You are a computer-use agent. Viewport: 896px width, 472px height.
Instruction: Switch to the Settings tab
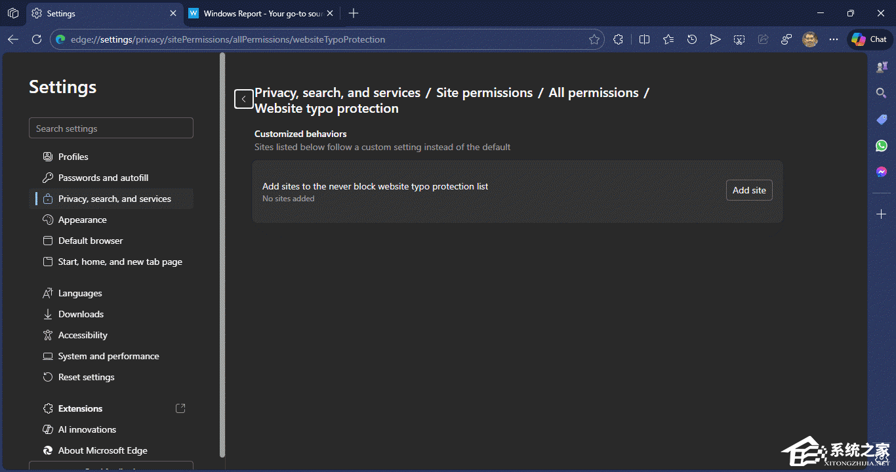(x=105, y=13)
